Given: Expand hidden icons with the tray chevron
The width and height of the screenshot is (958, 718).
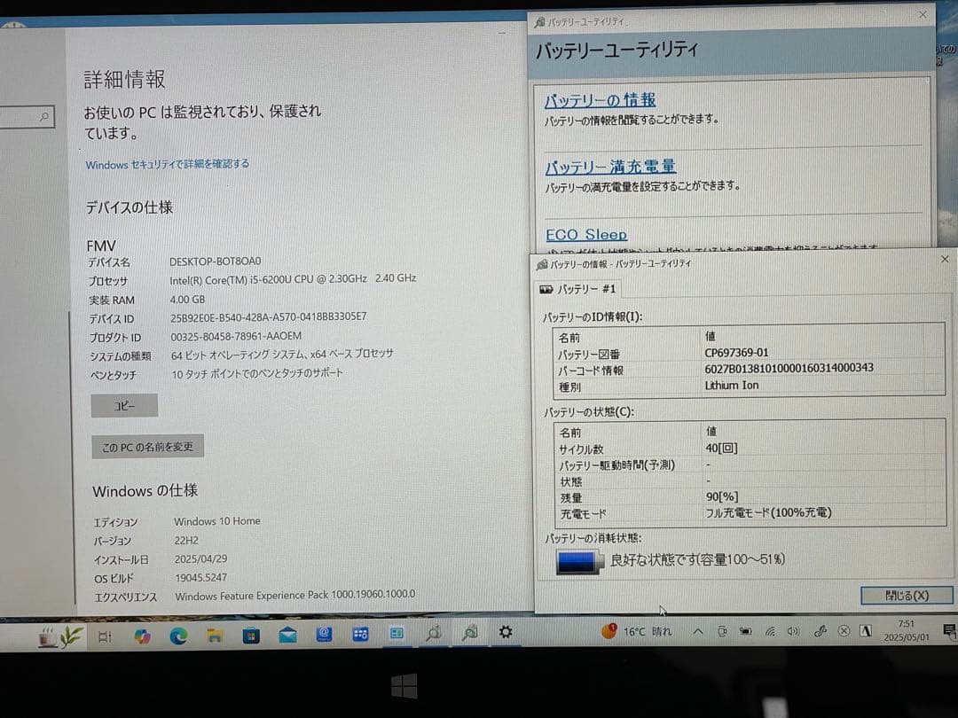Looking at the screenshot, I should pyautogui.click(x=696, y=633).
